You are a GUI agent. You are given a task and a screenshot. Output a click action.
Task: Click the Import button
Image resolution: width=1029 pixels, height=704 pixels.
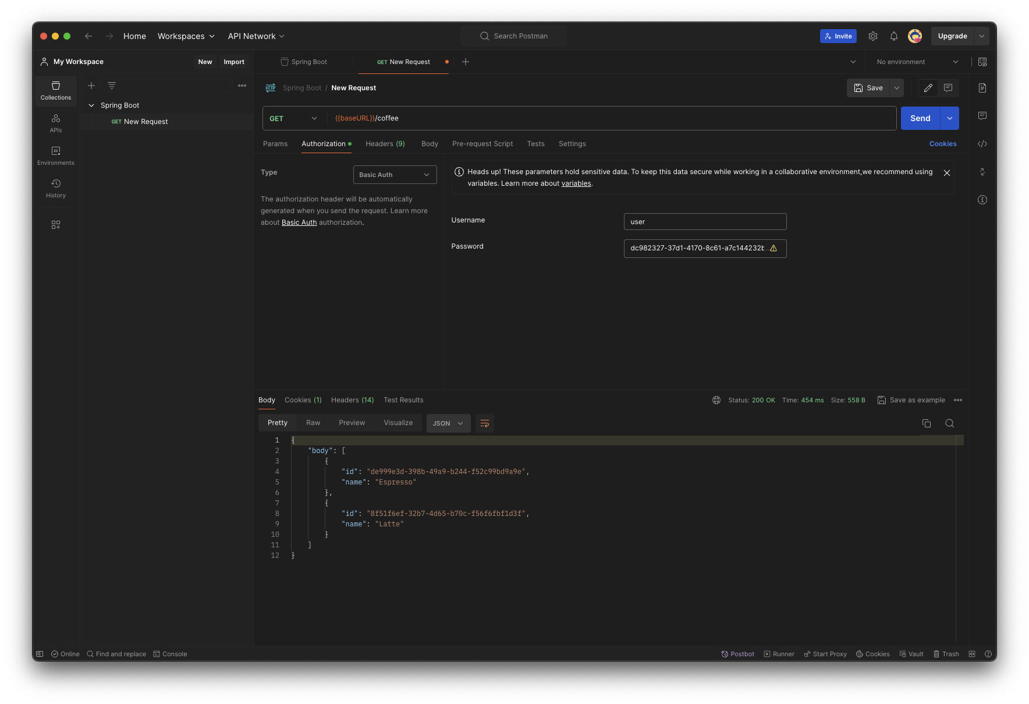(234, 62)
